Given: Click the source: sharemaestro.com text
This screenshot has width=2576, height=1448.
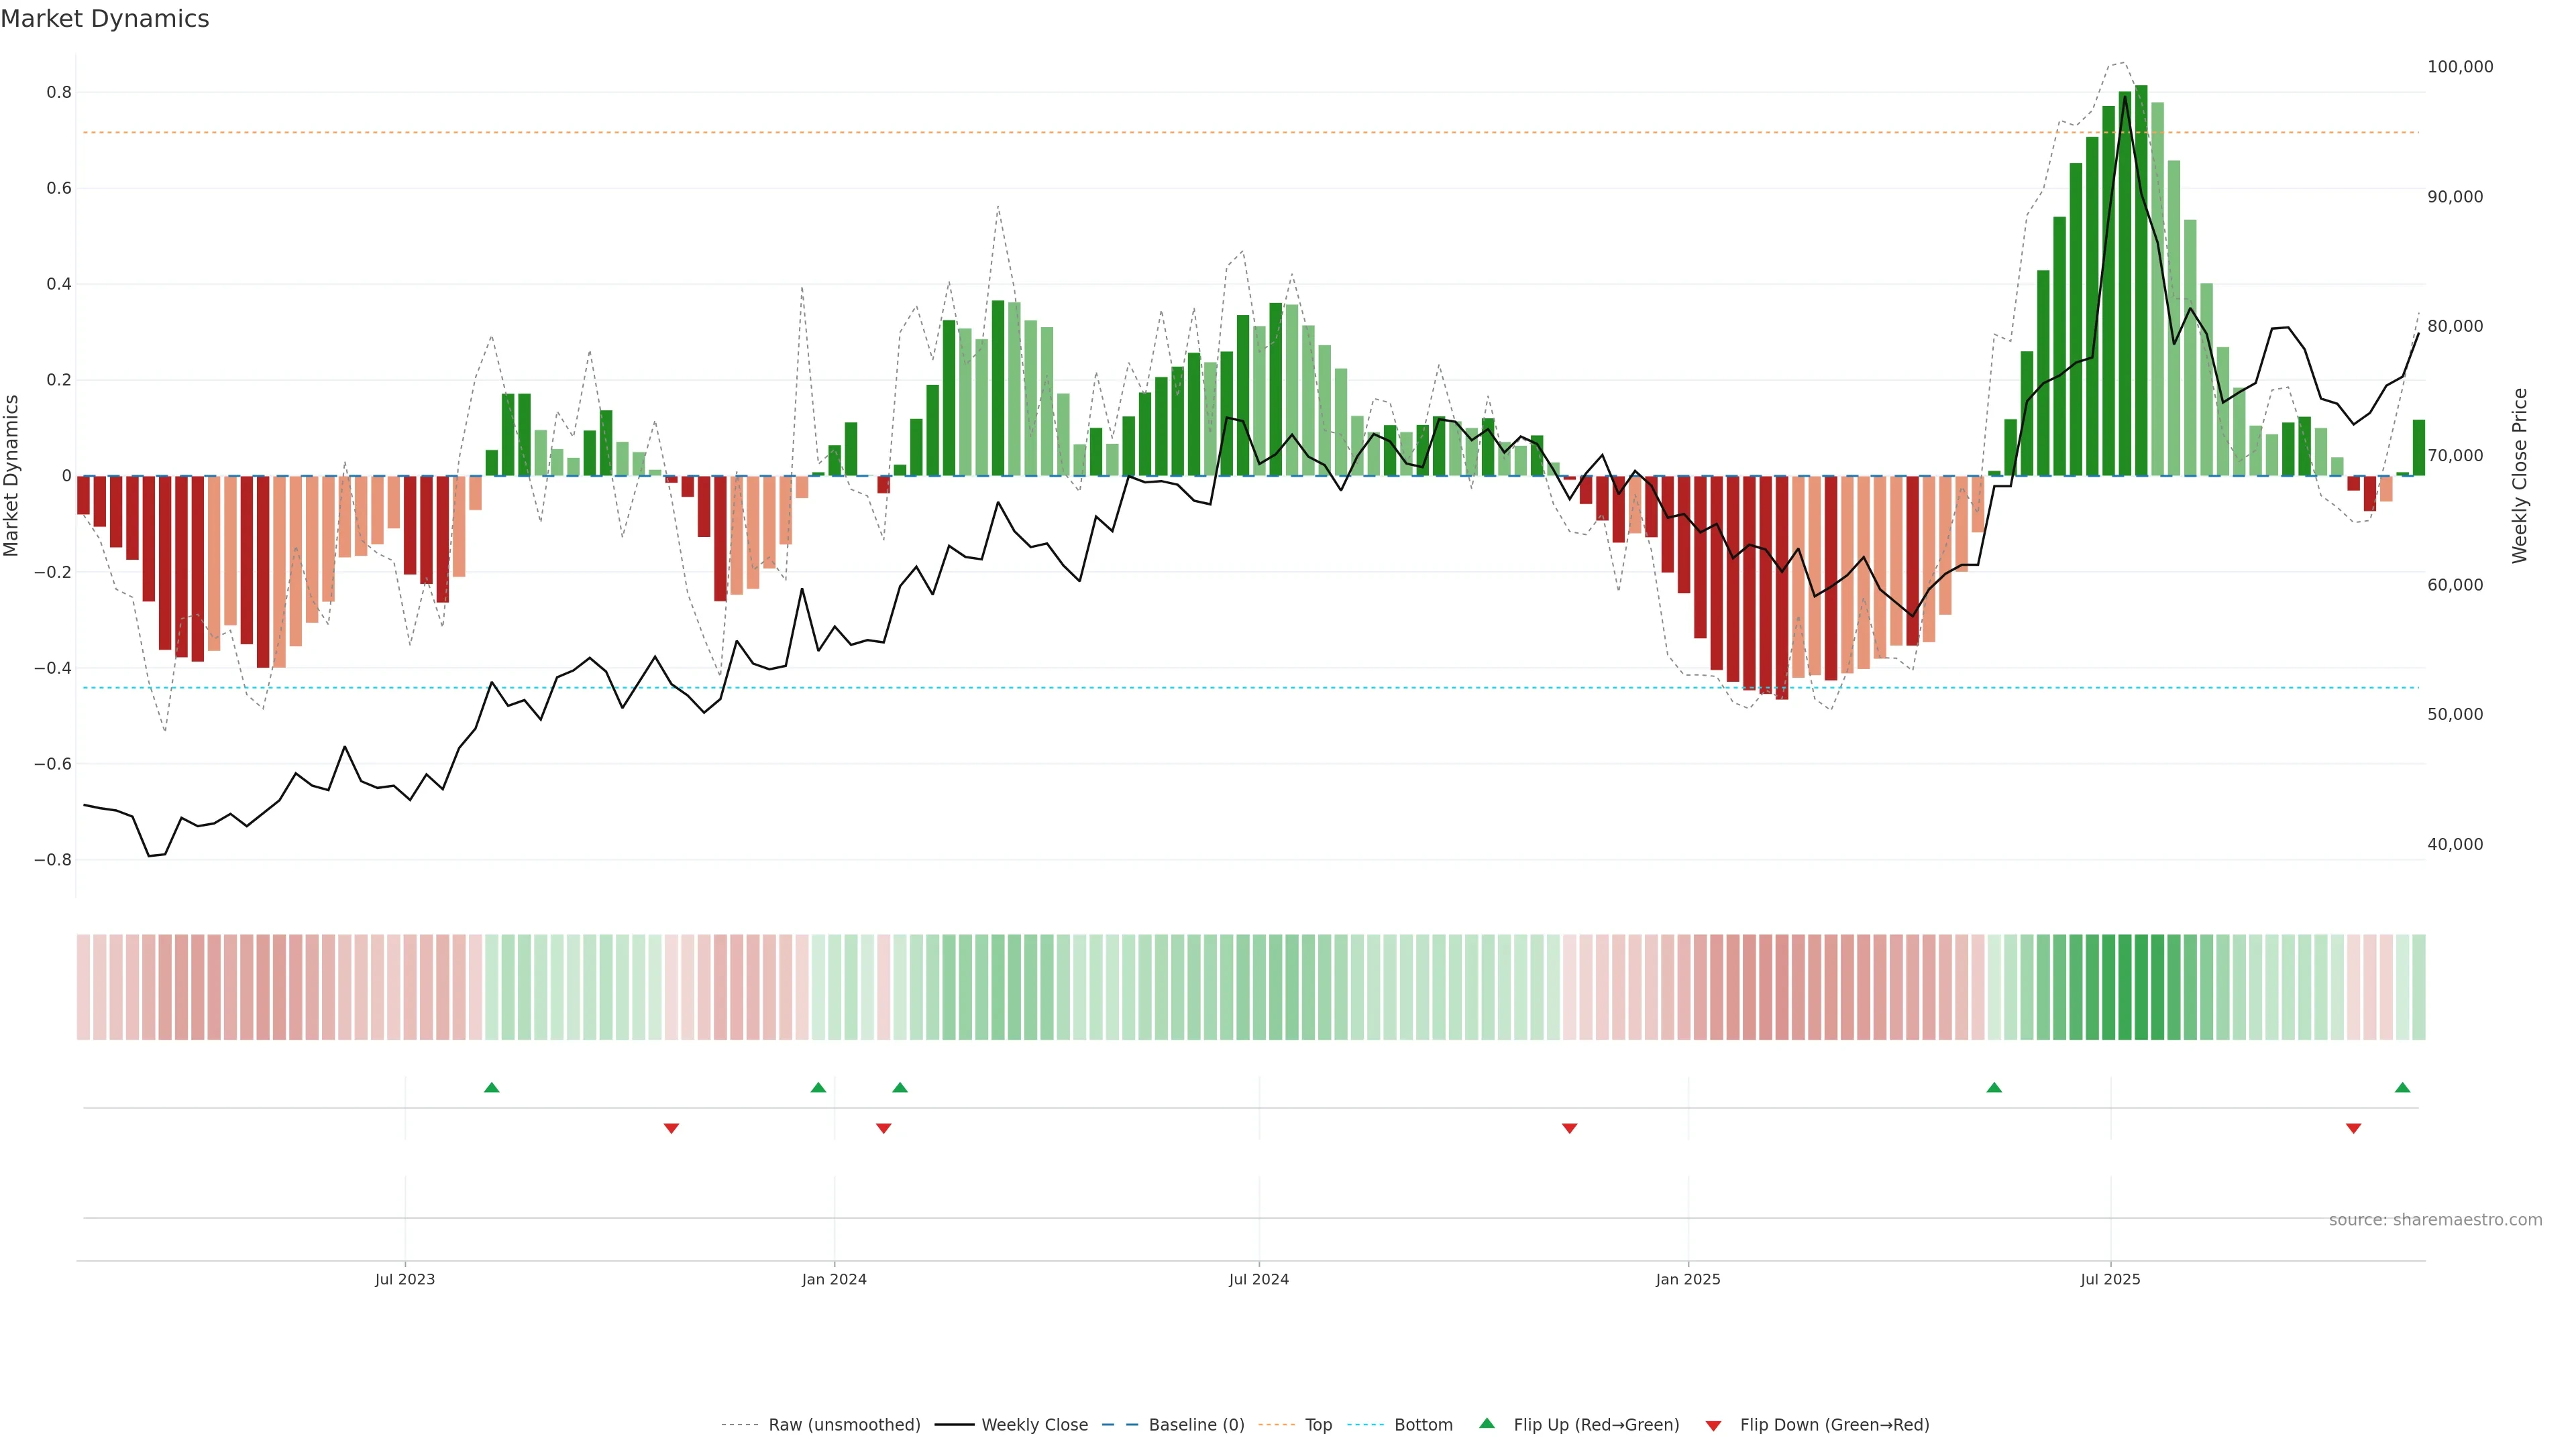Looking at the screenshot, I should tap(2435, 1219).
